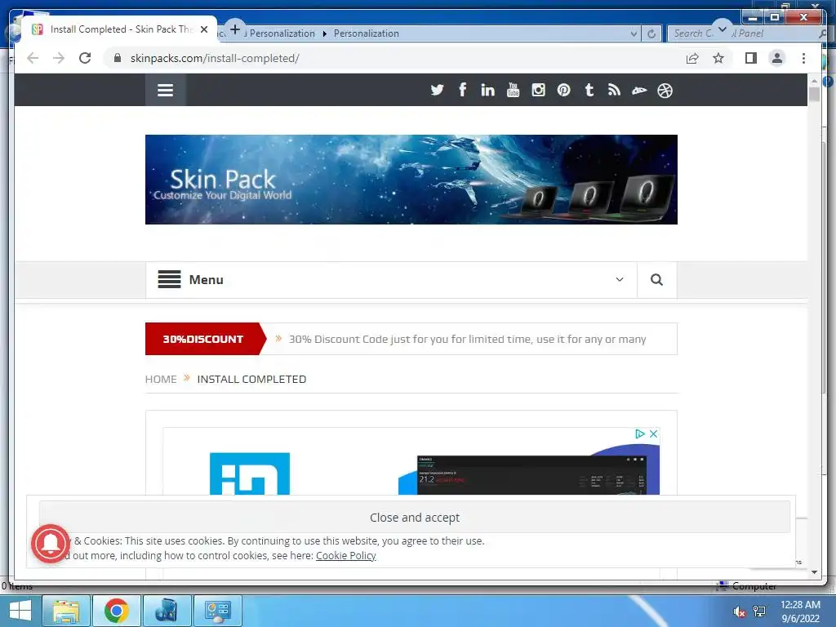Click the red notification bell icon
The image size is (836, 627).
pyautogui.click(x=51, y=543)
